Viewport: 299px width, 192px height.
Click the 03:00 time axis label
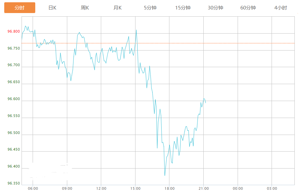pyautogui.click(x=272, y=188)
